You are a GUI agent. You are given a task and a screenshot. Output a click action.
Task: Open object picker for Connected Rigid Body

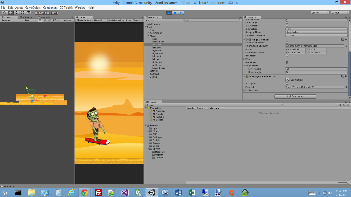coord(346,46)
